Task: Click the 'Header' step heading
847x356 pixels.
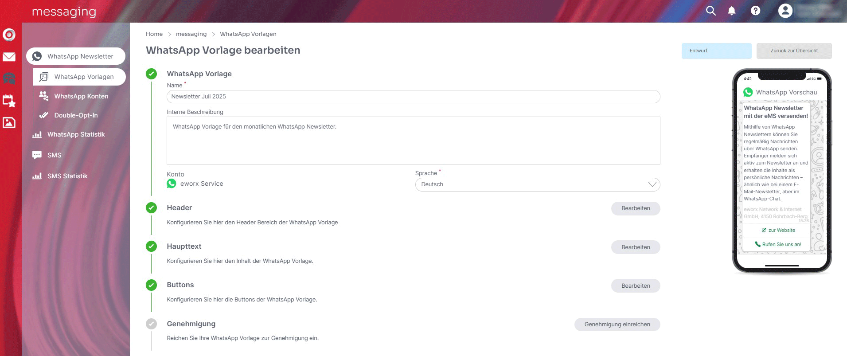Action: coord(180,207)
